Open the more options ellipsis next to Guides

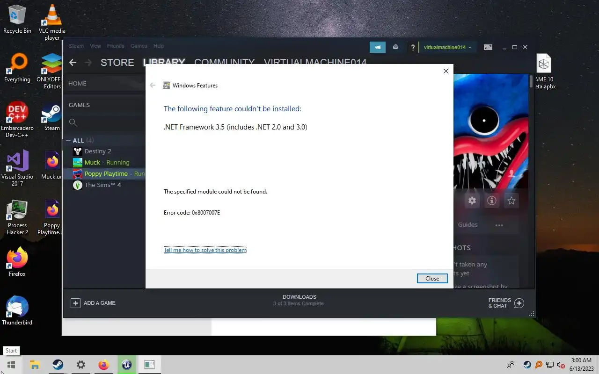(x=499, y=225)
